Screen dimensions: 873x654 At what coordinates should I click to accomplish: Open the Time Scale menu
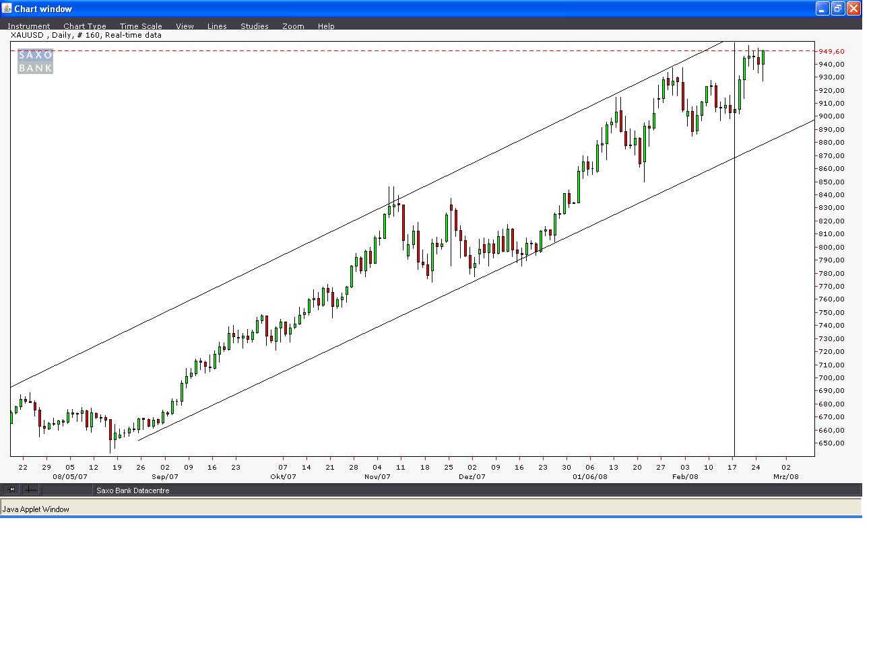pos(141,26)
